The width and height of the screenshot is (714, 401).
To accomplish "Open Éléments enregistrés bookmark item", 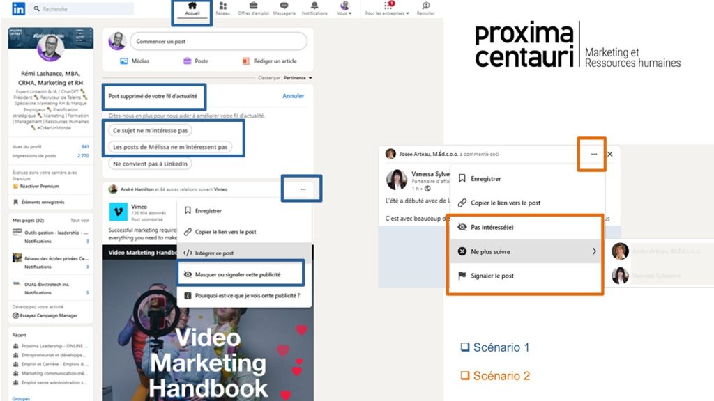I will point(39,202).
